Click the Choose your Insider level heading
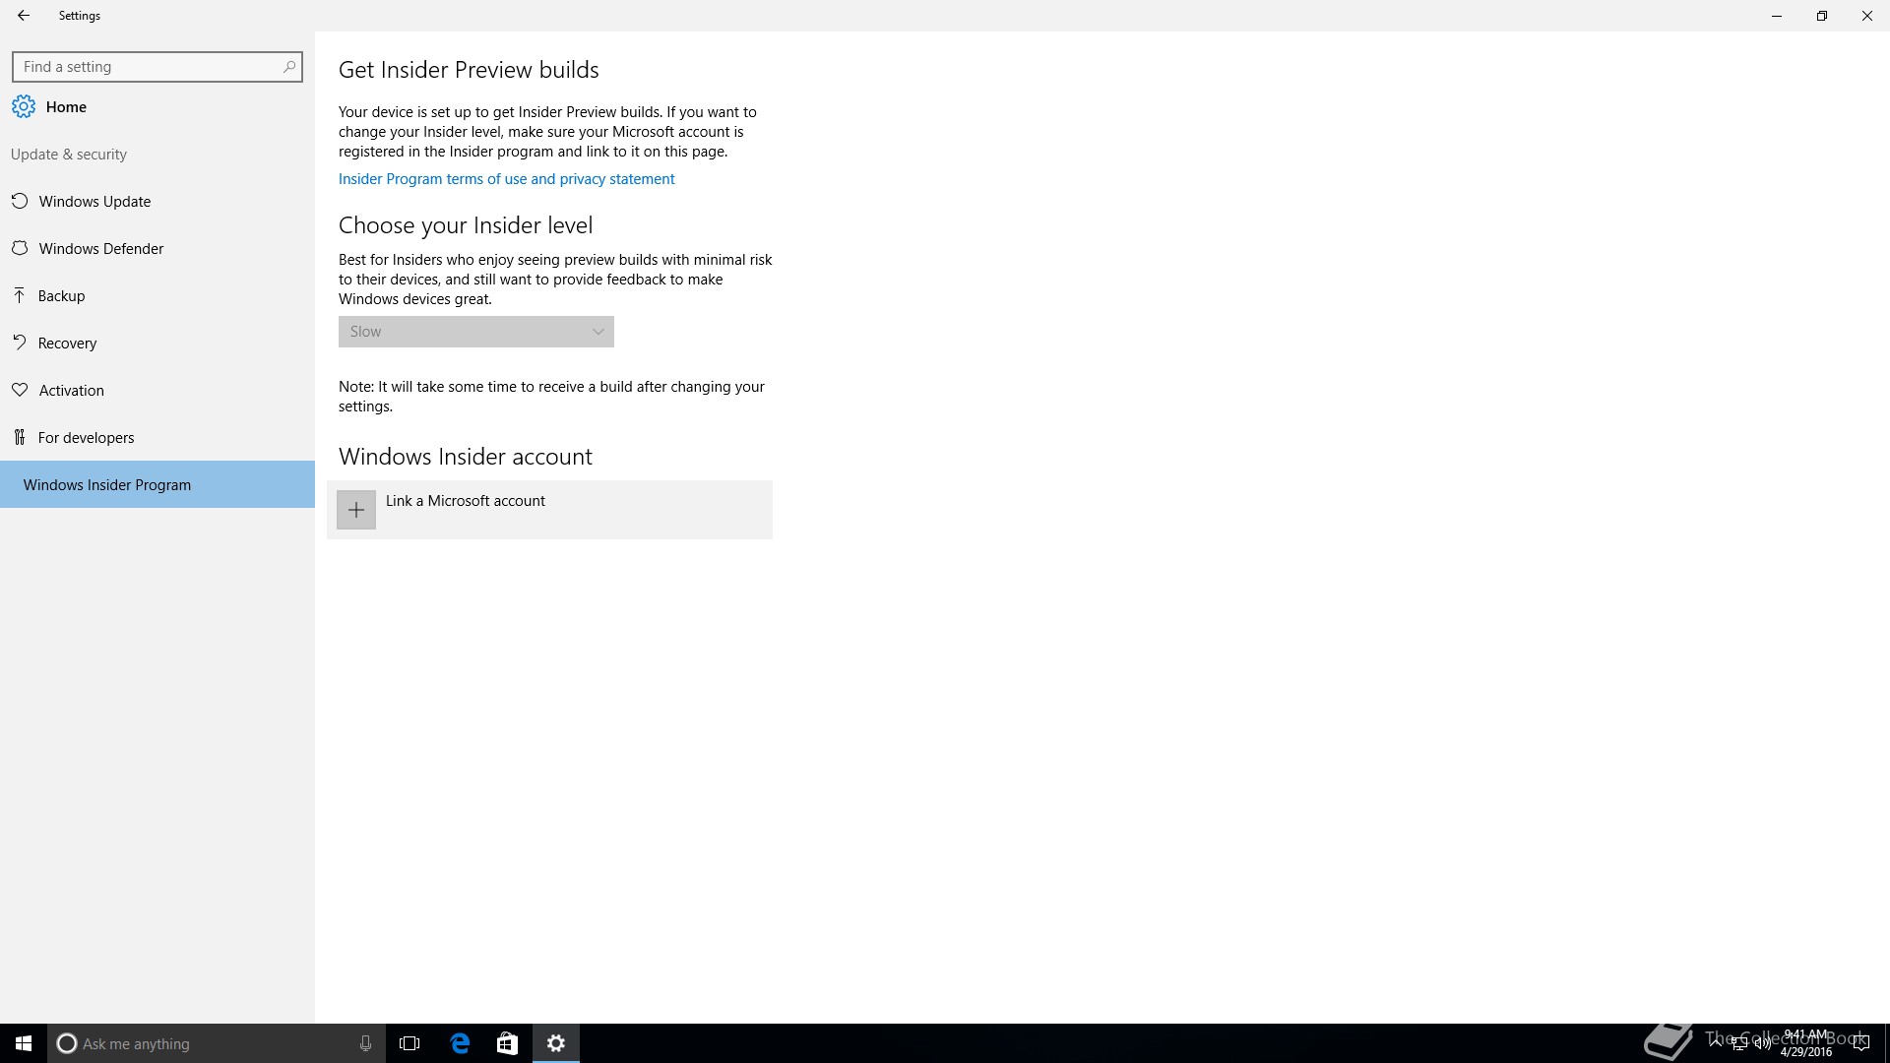1890x1063 pixels. click(466, 225)
